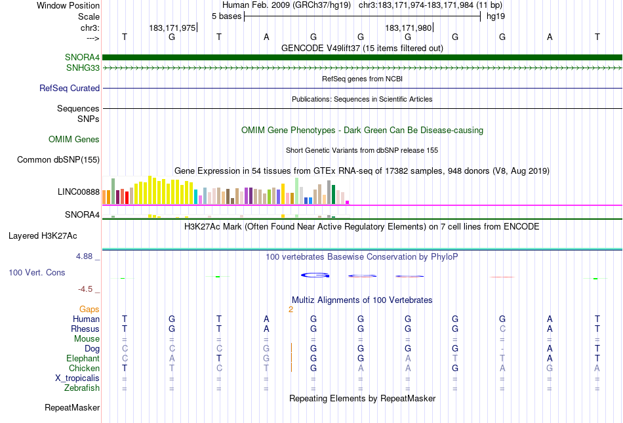Viewport: 623px width, 423px height.
Task: Click the cyan H3K27Ac signal line
Action: [362, 249]
